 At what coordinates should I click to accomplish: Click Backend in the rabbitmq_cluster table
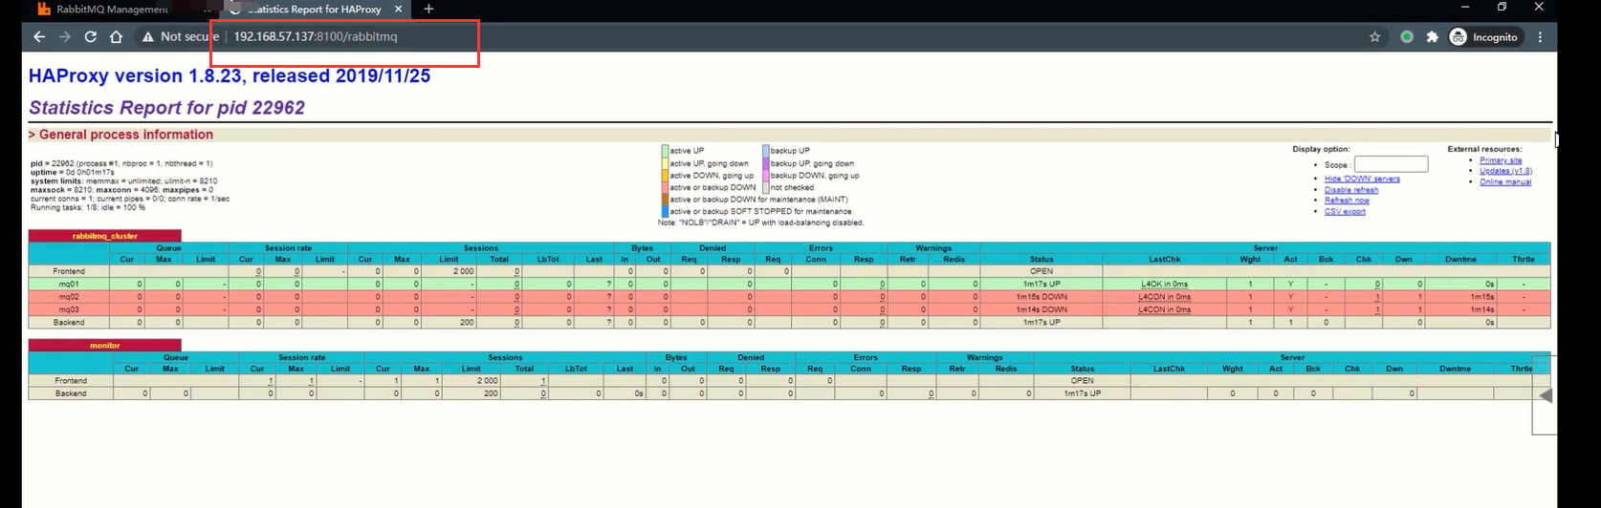[x=69, y=323]
